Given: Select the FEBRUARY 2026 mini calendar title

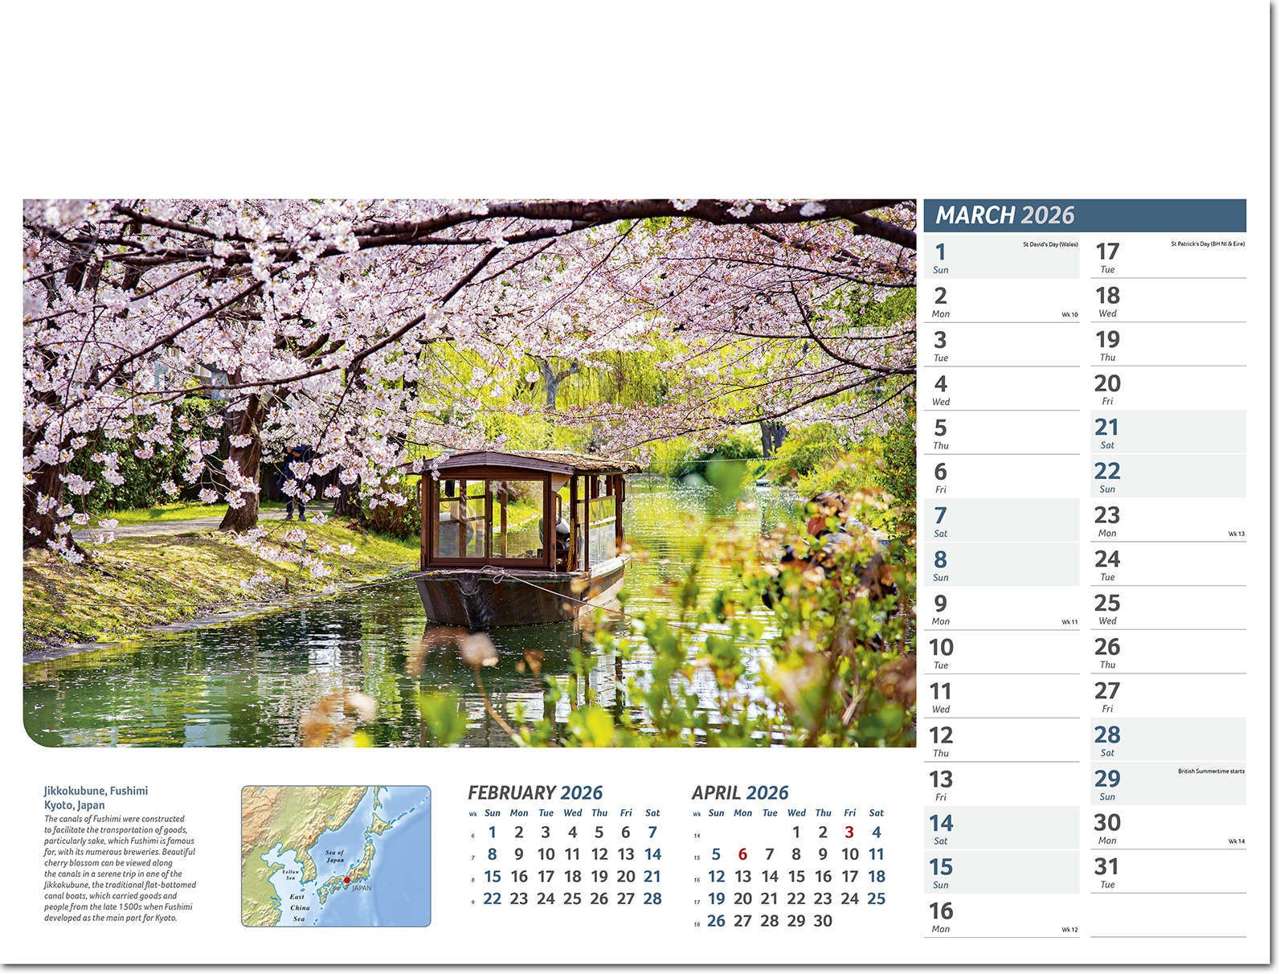Looking at the screenshot, I should click(535, 793).
